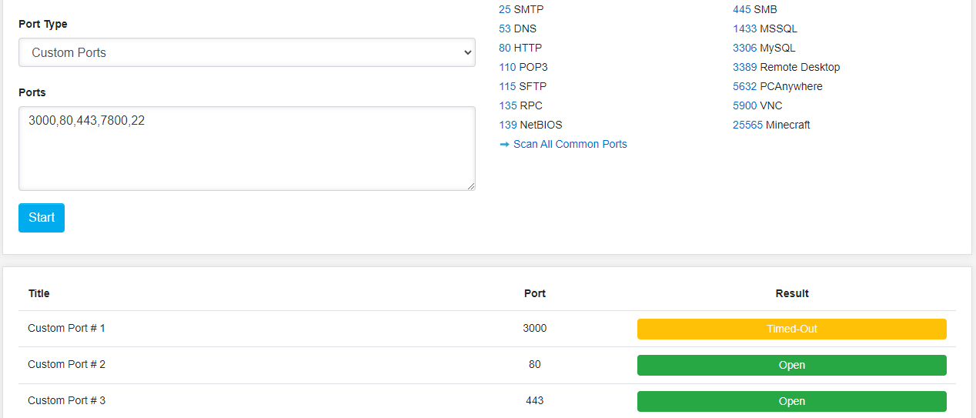Choose port 25565 Minecraft link

(x=747, y=125)
